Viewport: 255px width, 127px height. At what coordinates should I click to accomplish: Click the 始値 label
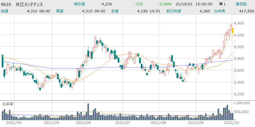point(5,11)
